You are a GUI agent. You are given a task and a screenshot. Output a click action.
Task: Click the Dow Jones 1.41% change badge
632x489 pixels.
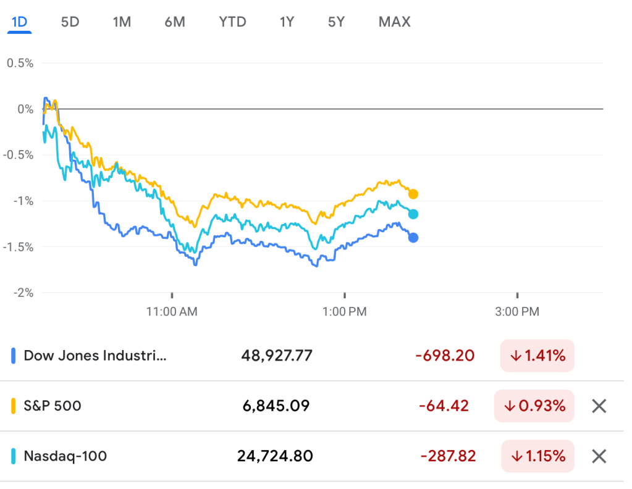click(537, 356)
